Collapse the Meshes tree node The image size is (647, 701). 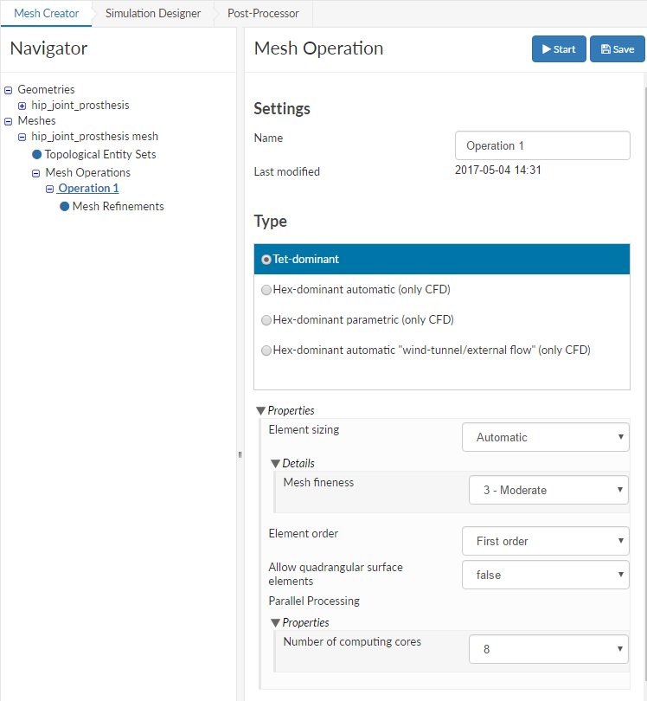click(9, 121)
